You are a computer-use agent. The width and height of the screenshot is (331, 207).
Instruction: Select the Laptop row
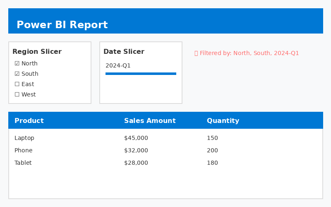tap(24, 138)
